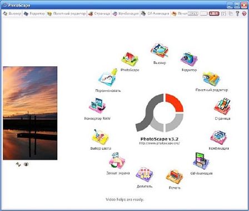Switch to the Редактор tab in toolbar
The width and height of the screenshot is (249, 211).
tap(34, 14)
